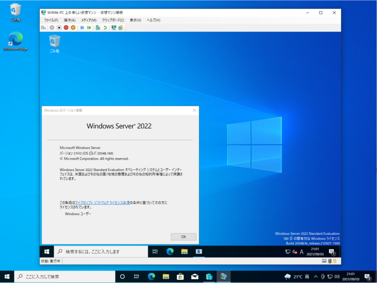Revert the VM using the blue arrow icon
The height and width of the screenshot is (283, 377).
(105, 27)
